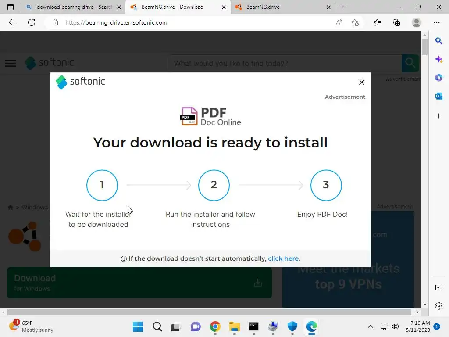The width and height of the screenshot is (449, 337).
Task: Open Outlook in the sidebar
Action: click(438, 96)
